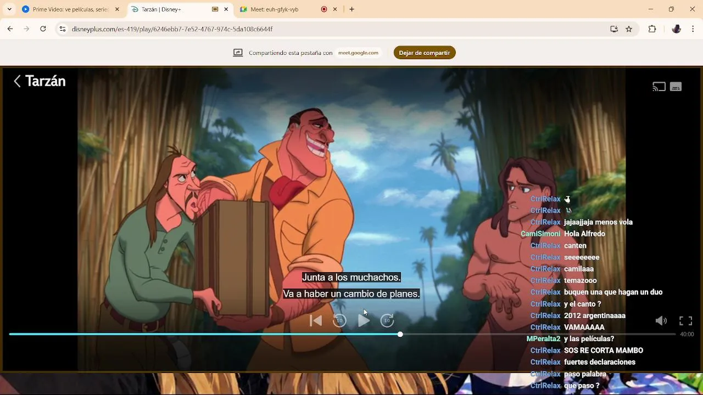Go back using the arrow beside Tarzán
The image size is (703, 395).
pos(17,81)
